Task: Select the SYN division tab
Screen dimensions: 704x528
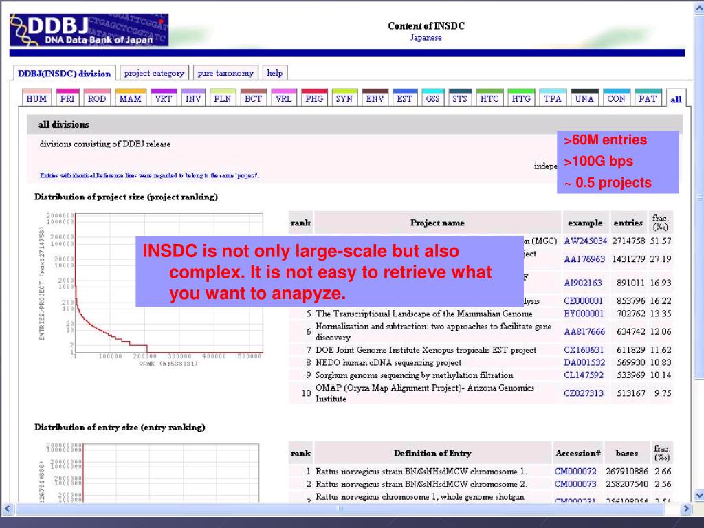Action: (344, 98)
